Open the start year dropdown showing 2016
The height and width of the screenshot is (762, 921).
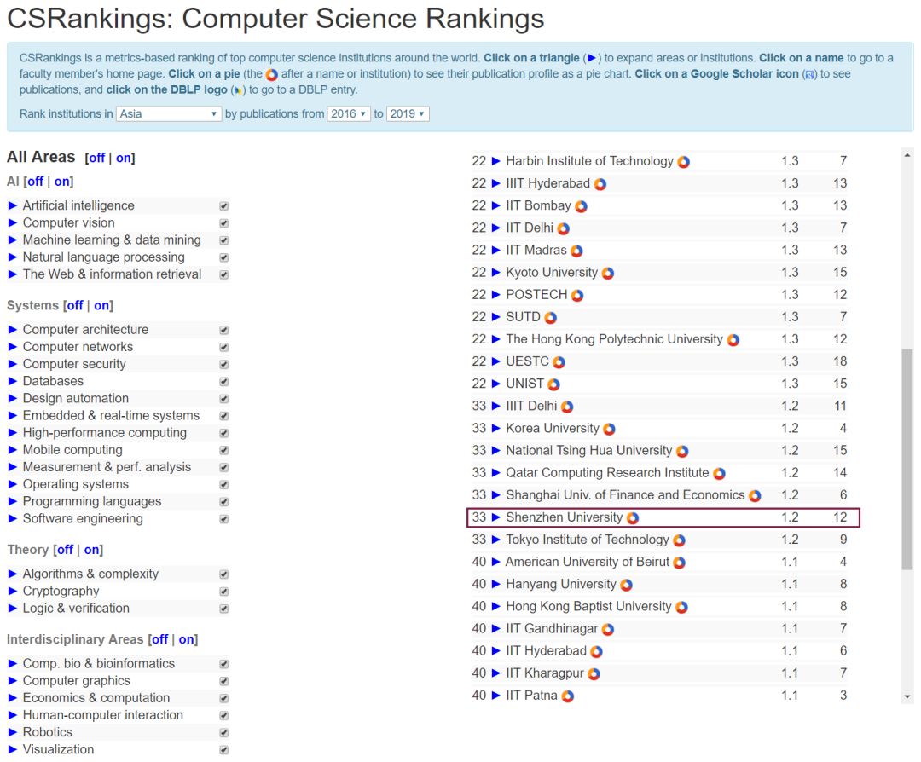[348, 114]
